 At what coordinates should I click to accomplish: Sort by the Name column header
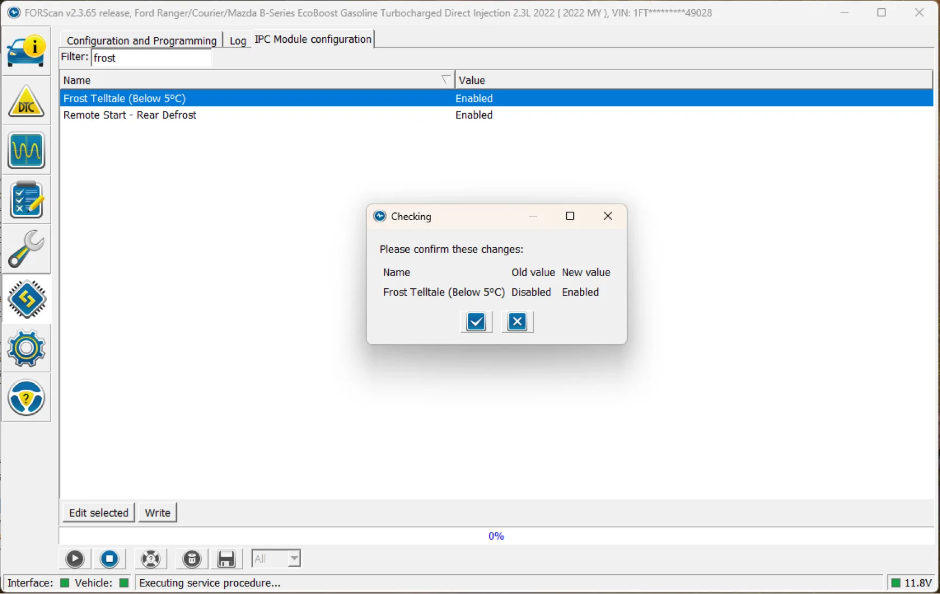[257, 80]
